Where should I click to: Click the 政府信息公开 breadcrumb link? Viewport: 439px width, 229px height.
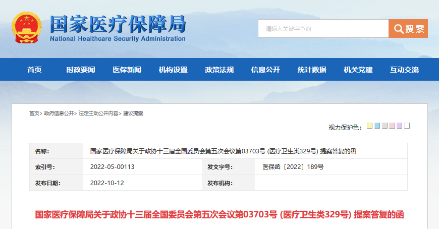coord(59,113)
